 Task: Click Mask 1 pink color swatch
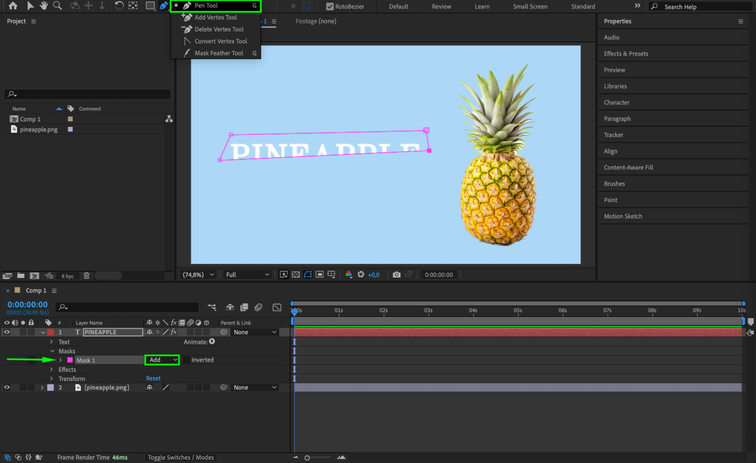(70, 360)
